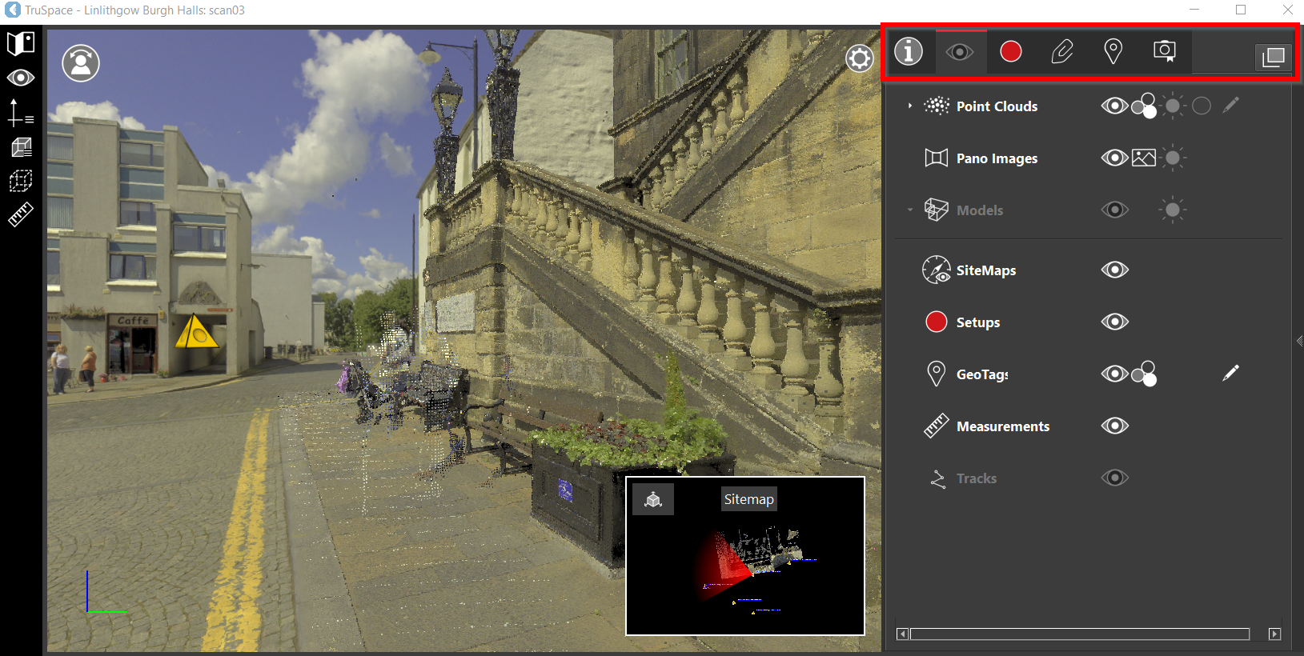Toggle Measurements visibility eye
The height and width of the screenshot is (656, 1304).
click(1114, 426)
